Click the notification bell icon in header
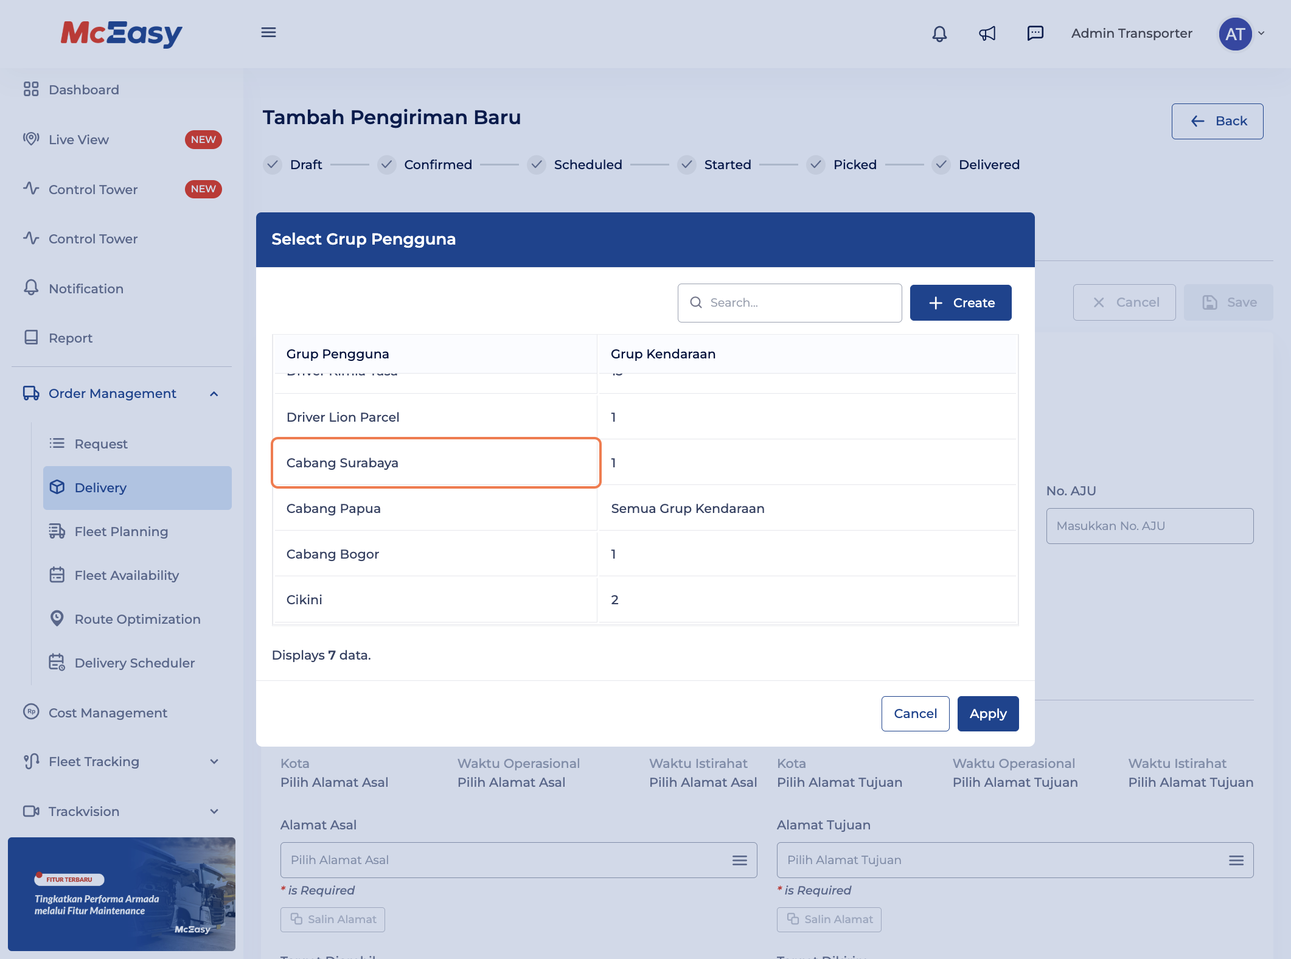This screenshot has width=1291, height=959. [939, 33]
